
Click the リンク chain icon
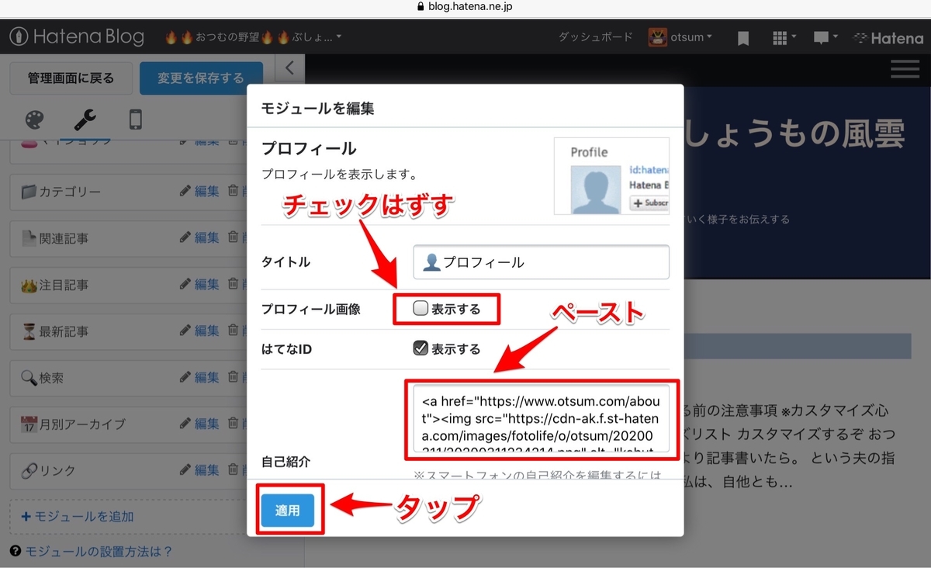(x=29, y=471)
